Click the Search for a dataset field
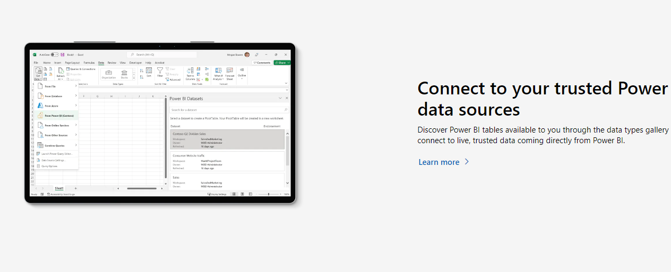The height and width of the screenshot is (272, 671). tap(229, 110)
